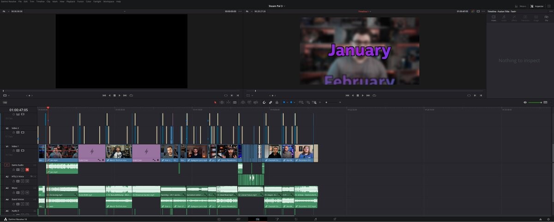Toggle the Linked Selection chain icon
The height and width of the screenshot is (222, 554).
[x=271, y=102]
